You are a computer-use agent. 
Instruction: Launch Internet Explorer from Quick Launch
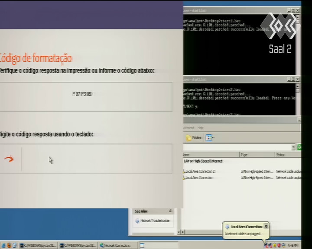(x=3, y=246)
